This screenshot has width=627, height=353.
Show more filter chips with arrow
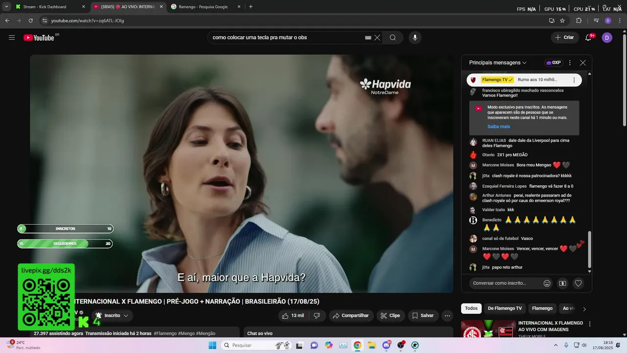[584, 309]
